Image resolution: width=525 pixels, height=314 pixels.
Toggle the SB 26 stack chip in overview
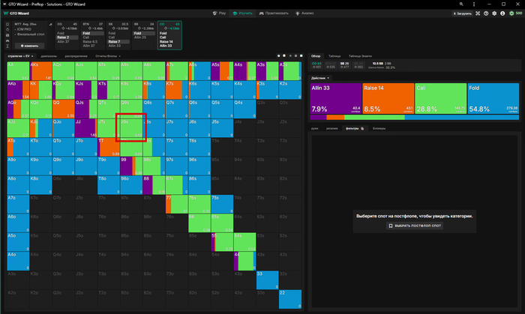tap(344, 65)
